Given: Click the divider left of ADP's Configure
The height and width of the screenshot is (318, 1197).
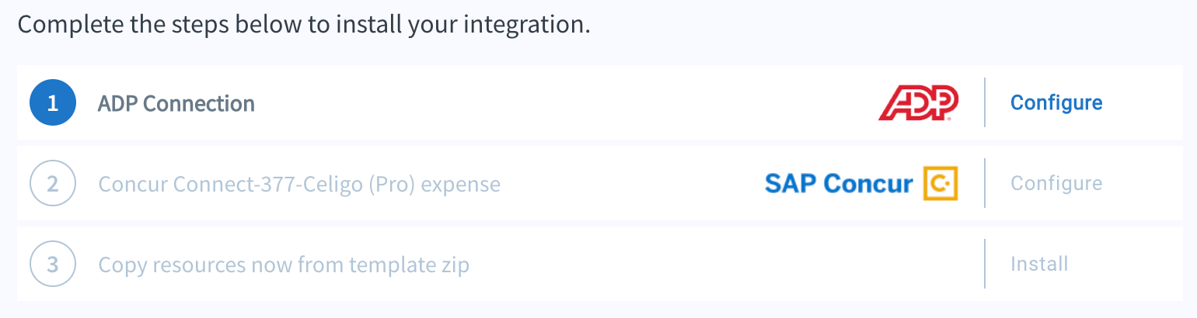Looking at the screenshot, I should tap(985, 102).
